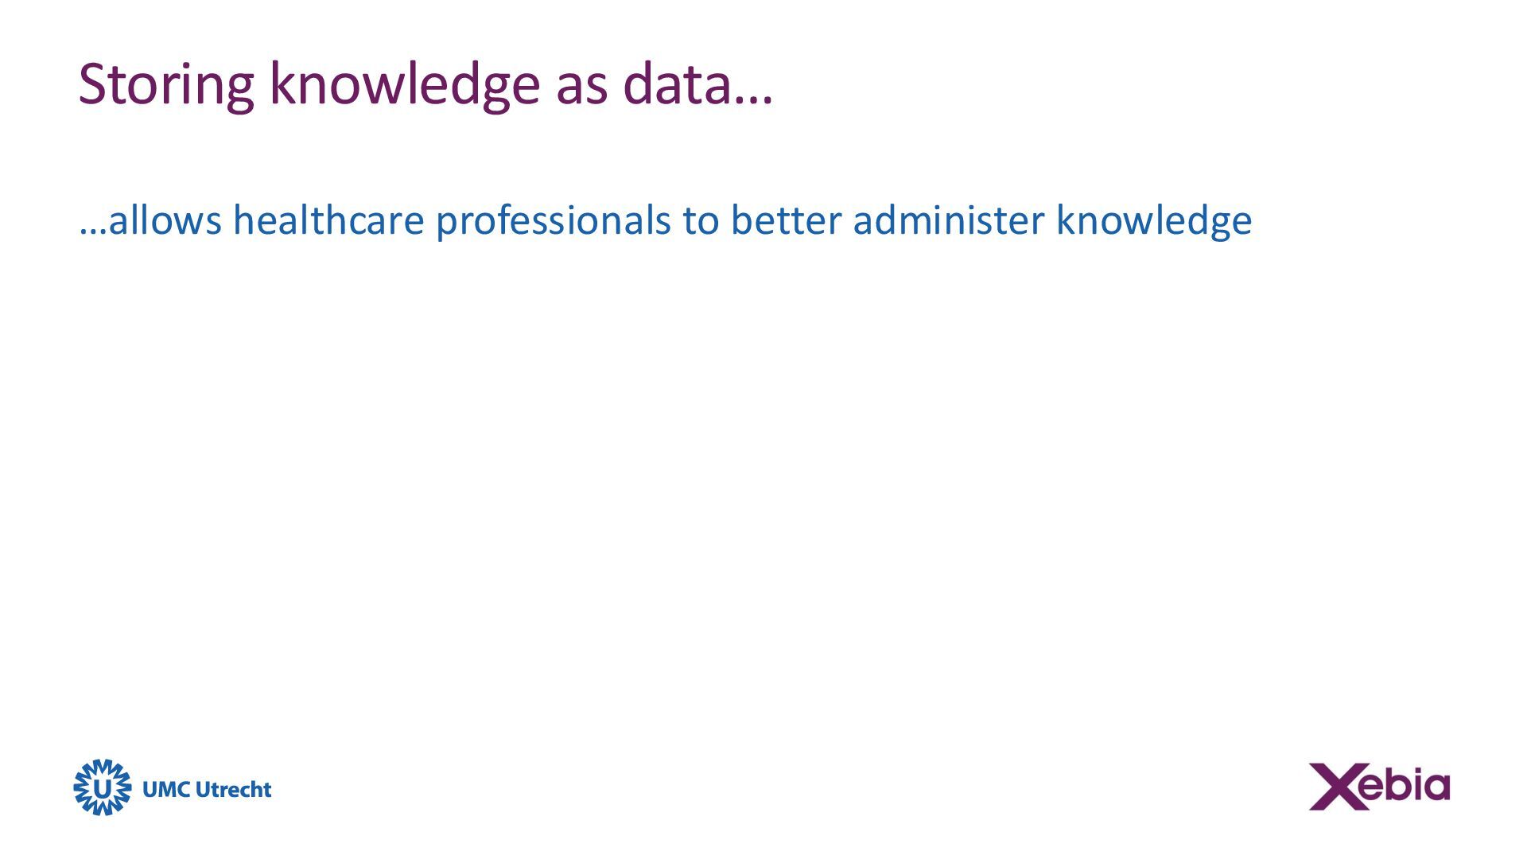Select the word 'knowledge' in the purple title
This screenshot has height=859, width=1527.
[x=405, y=84]
